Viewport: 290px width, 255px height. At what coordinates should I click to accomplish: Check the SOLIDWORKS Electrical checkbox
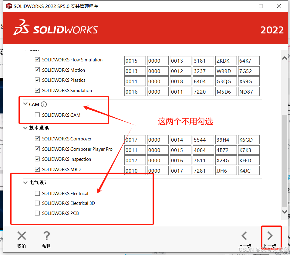(x=37, y=193)
